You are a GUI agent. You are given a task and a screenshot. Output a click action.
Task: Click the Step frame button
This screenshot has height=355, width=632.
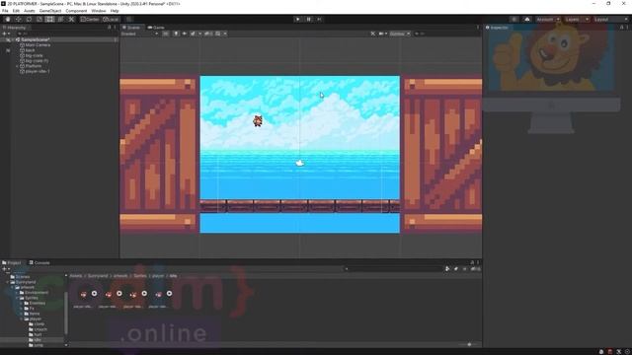click(x=319, y=20)
